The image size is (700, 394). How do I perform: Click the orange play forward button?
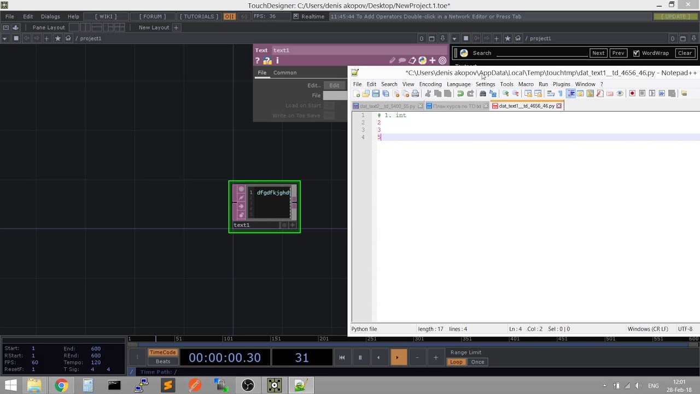point(398,358)
